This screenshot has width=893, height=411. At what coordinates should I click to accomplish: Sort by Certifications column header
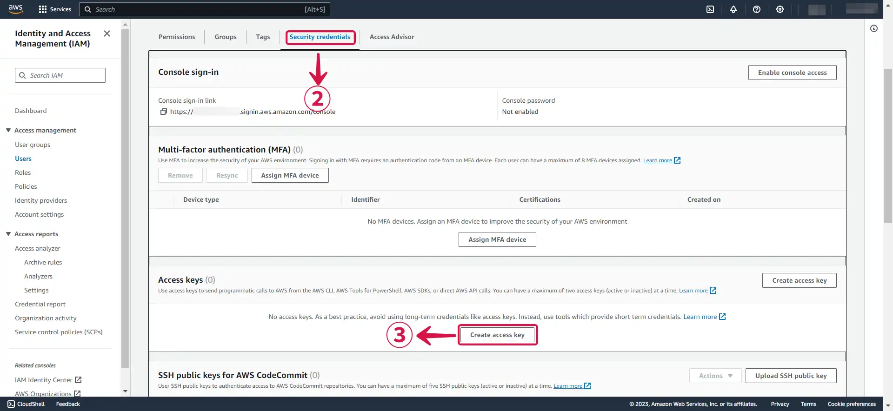click(x=540, y=199)
